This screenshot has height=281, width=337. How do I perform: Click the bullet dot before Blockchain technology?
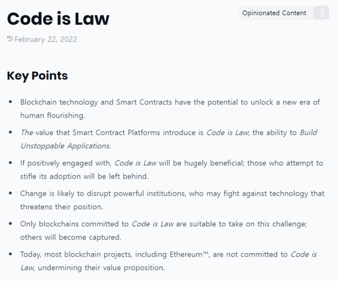click(10, 102)
